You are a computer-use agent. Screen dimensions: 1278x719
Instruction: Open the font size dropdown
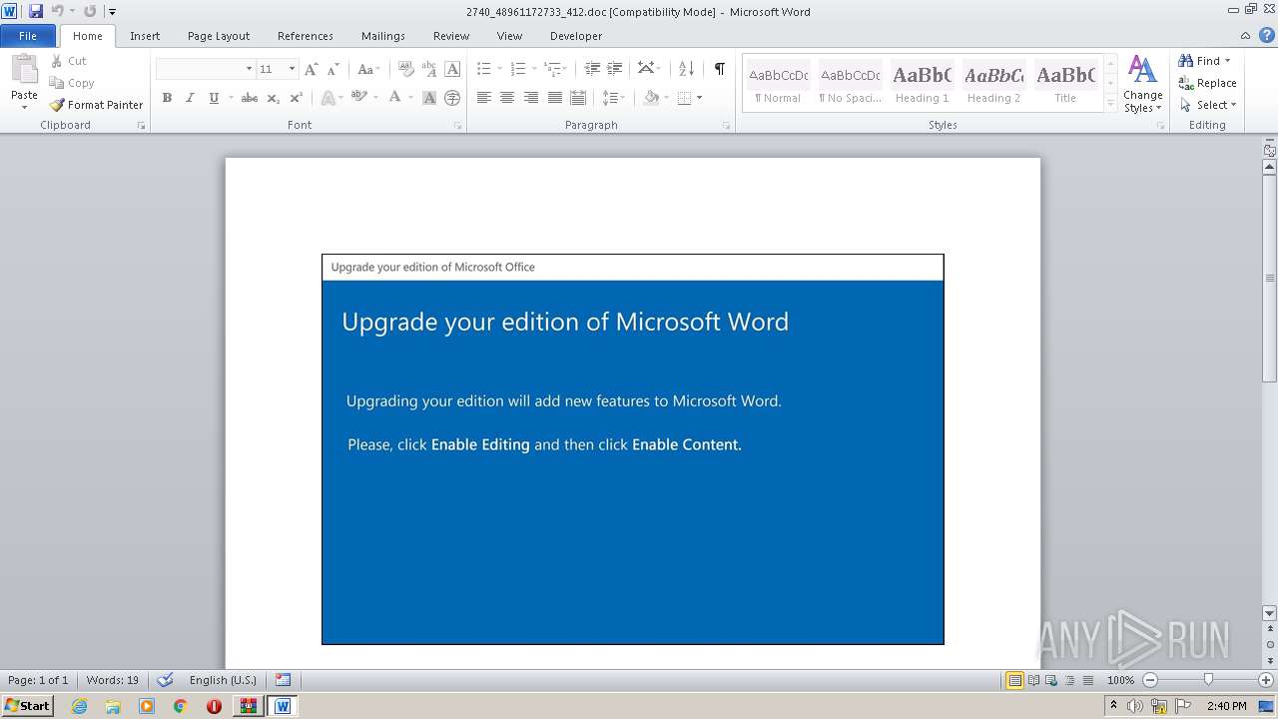tap(292, 69)
